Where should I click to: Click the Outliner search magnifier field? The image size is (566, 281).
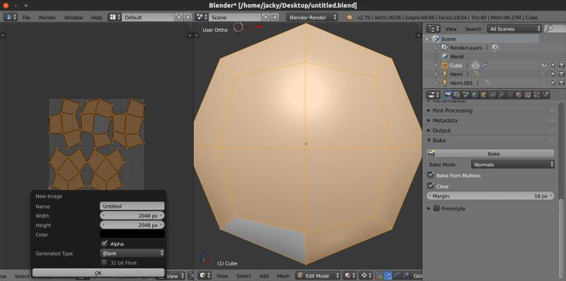[x=554, y=29]
